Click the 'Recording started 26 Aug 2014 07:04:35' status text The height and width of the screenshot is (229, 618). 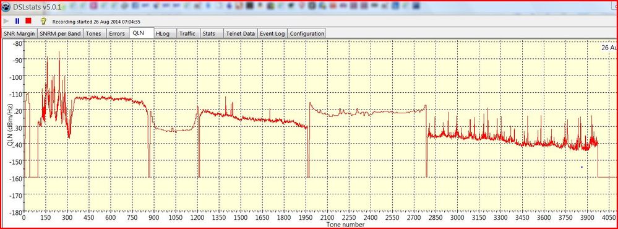[x=97, y=22]
